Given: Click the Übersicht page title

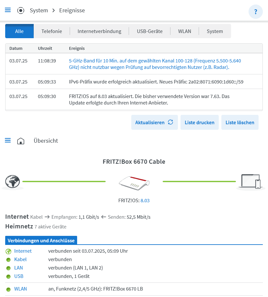Looking at the screenshot, I should (x=46, y=141).
